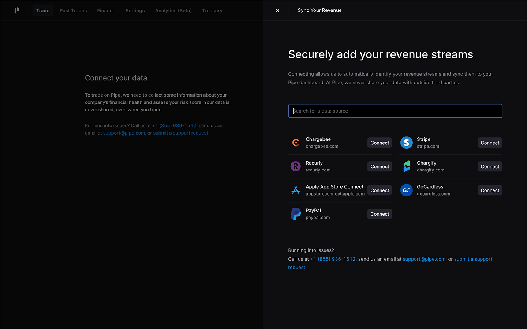
Task: Open the Trade tab
Action: tap(43, 10)
